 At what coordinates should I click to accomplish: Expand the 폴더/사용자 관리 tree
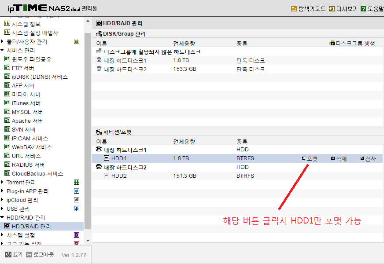point(2,41)
